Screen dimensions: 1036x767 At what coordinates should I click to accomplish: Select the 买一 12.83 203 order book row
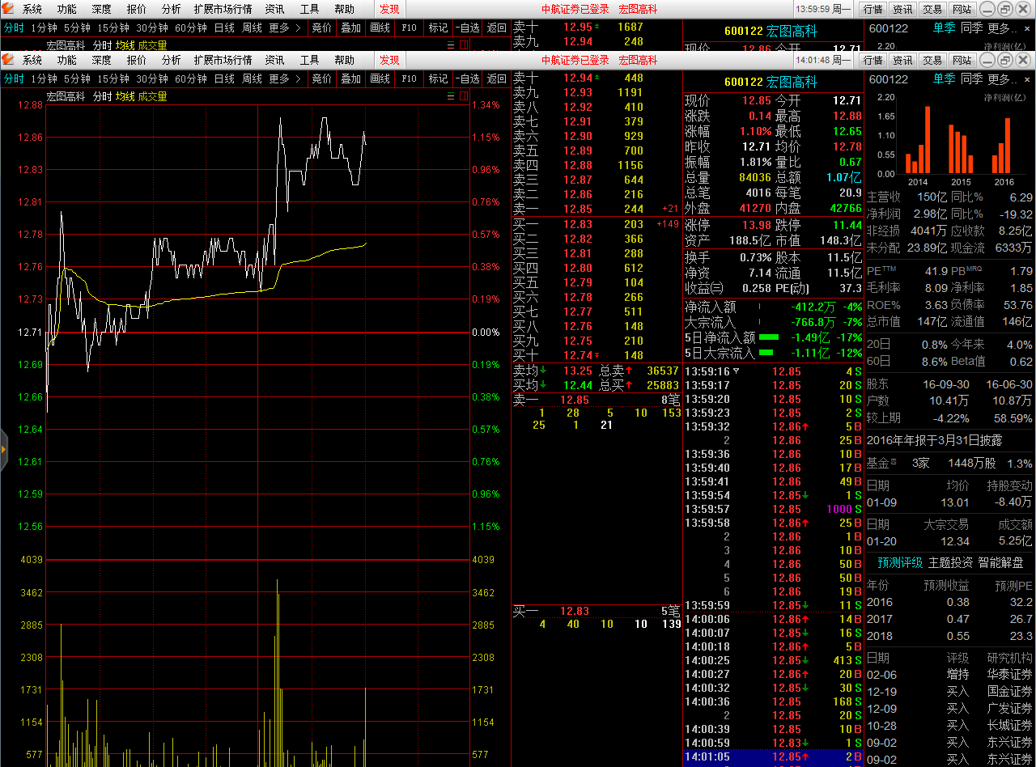click(597, 224)
